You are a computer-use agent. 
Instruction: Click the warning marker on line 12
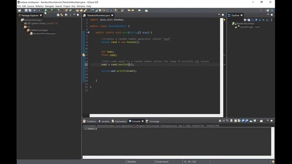83,55
